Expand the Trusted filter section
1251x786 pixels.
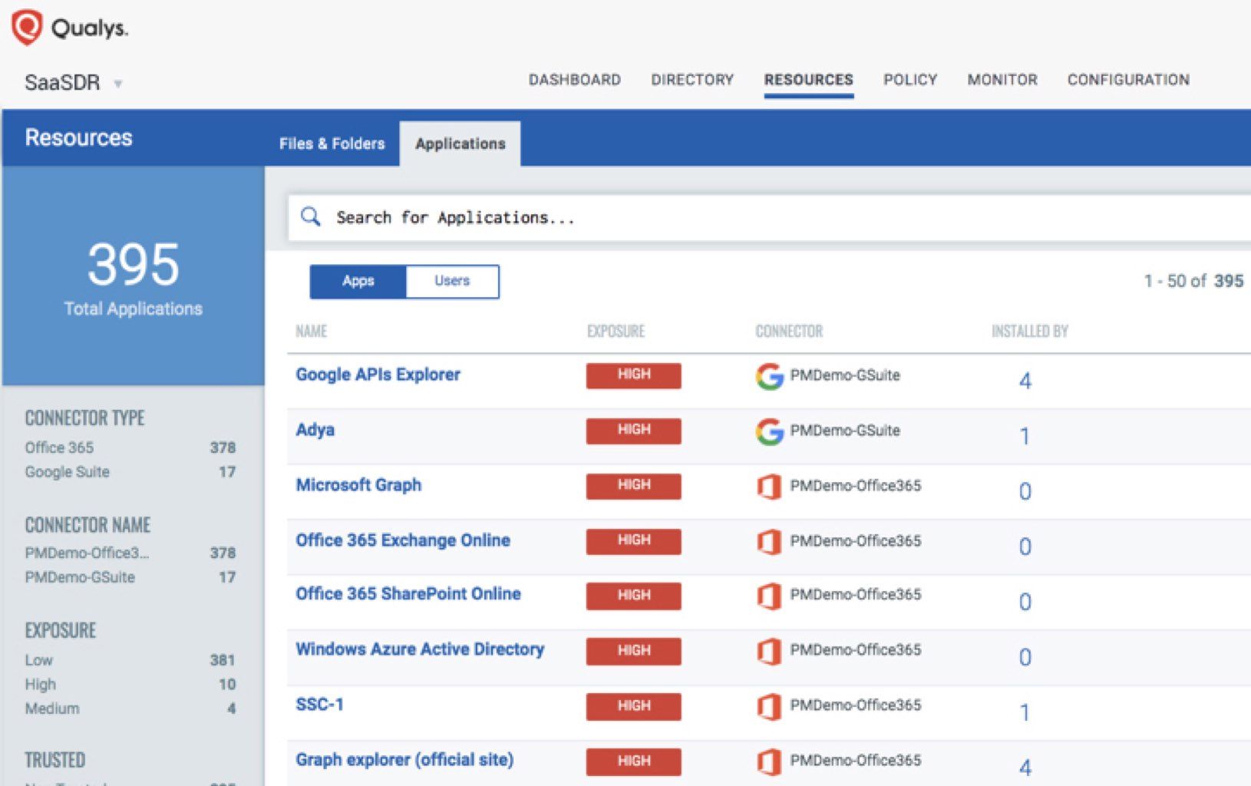tap(54, 760)
